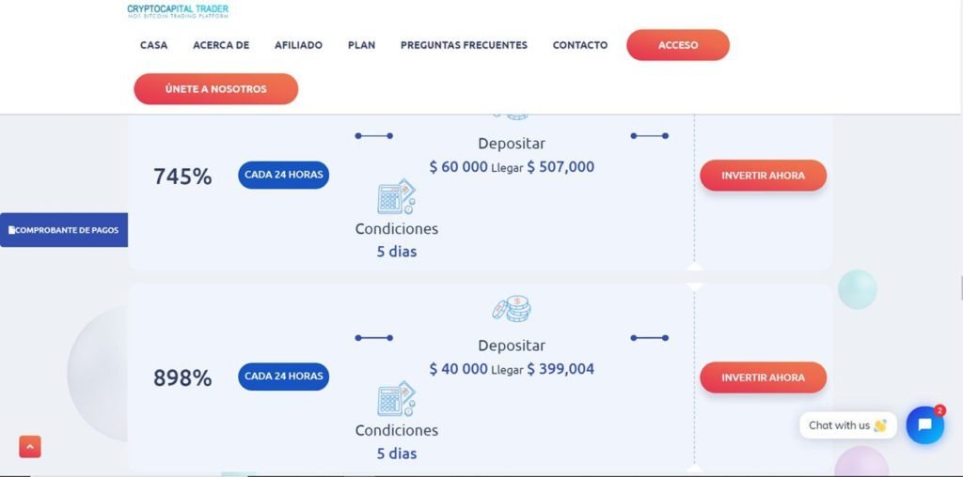963x477 pixels.
Task: Select PLAN in the navigation bar
Action: [x=361, y=45]
